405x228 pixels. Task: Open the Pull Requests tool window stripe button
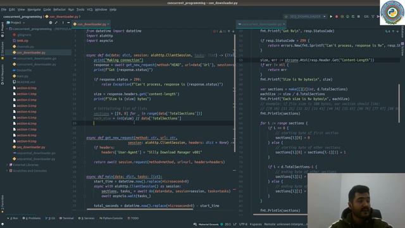(3, 75)
